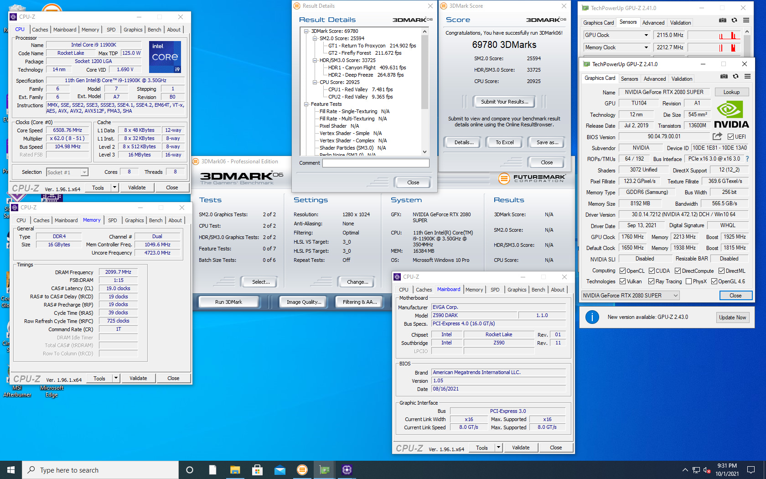Open MSI Afterburner desktop shortcut

point(17,381)
